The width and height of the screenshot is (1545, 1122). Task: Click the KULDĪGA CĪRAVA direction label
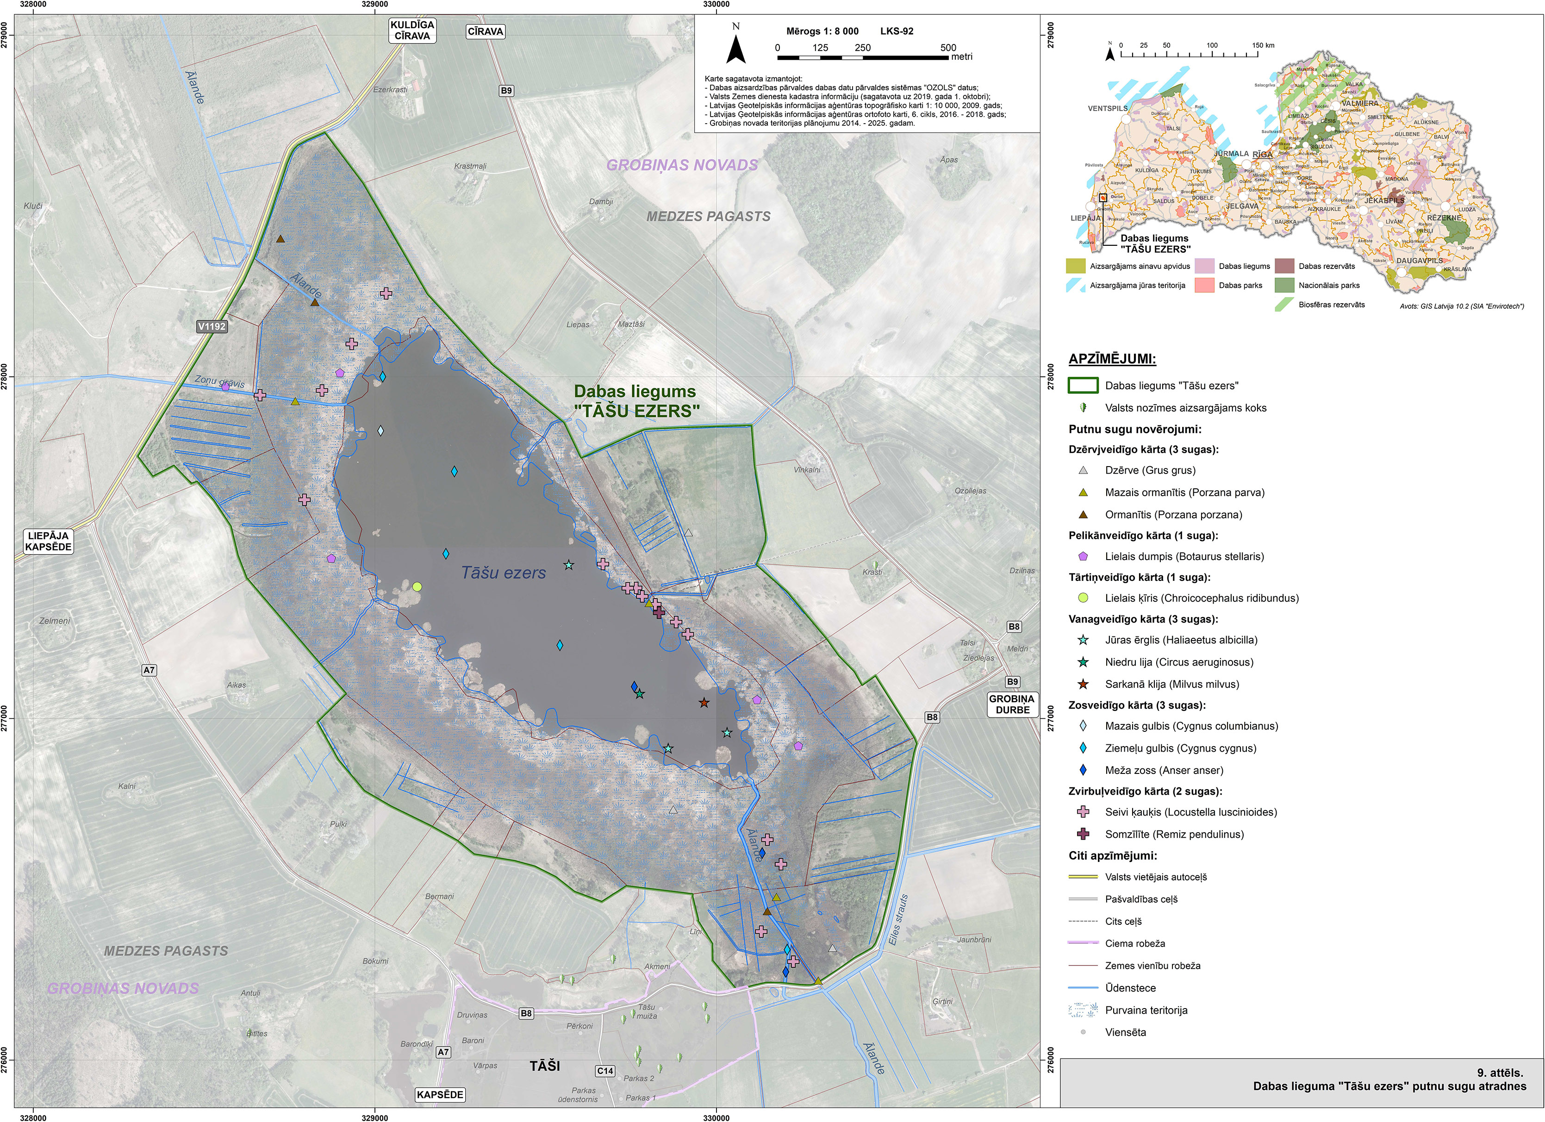tap(412, 31)
